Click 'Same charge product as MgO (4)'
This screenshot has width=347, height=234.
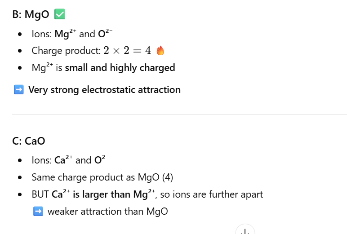pos(102,177)
